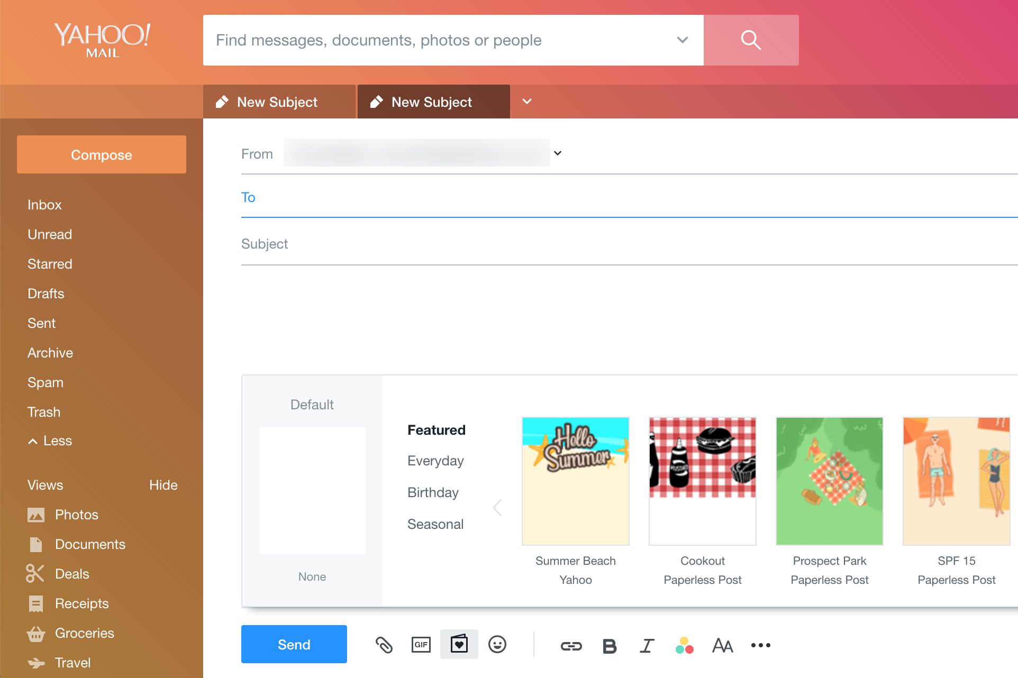This screenshot has width=1018, height=678.
Task: Click the Compose button
Action: 102,154
